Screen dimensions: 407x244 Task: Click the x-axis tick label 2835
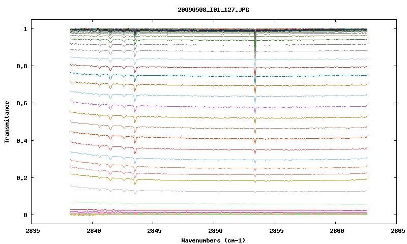[33, 231]
